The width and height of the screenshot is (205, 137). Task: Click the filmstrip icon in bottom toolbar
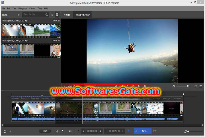(5, 131)
